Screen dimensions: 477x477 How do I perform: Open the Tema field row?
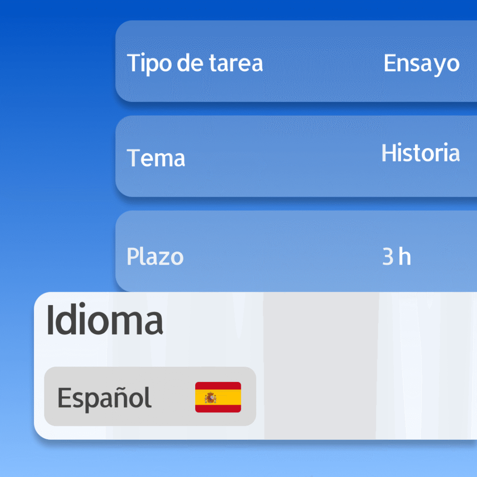[296, 156]
